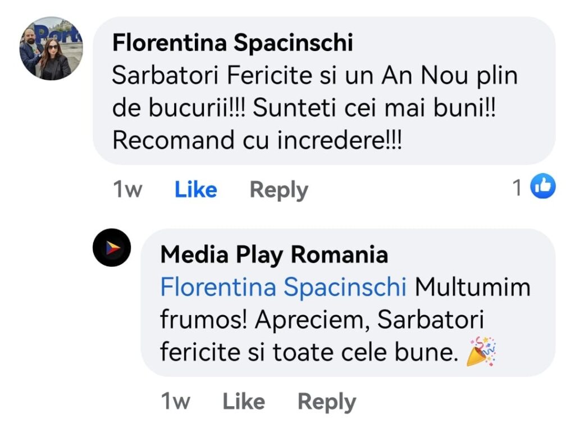Click the "frumos! Apreciem, Sarbatori" reply line

click(322, 320)
